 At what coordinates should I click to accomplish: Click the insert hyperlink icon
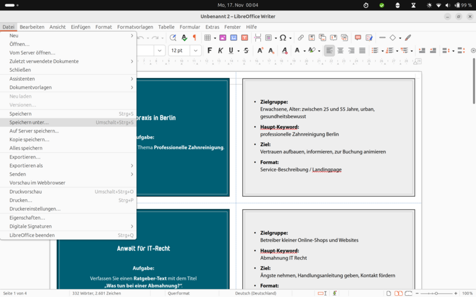(301, 38)
